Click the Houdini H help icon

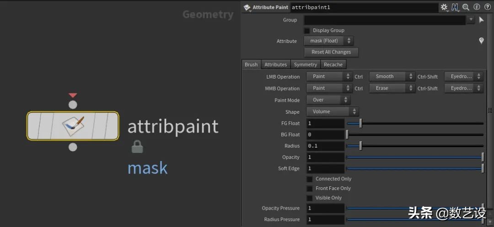(x=455, y=7)
